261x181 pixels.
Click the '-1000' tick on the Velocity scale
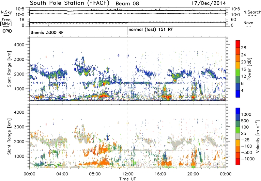(x=248, y=159)
